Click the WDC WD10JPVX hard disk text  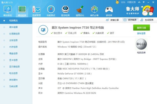click(83, 69)
